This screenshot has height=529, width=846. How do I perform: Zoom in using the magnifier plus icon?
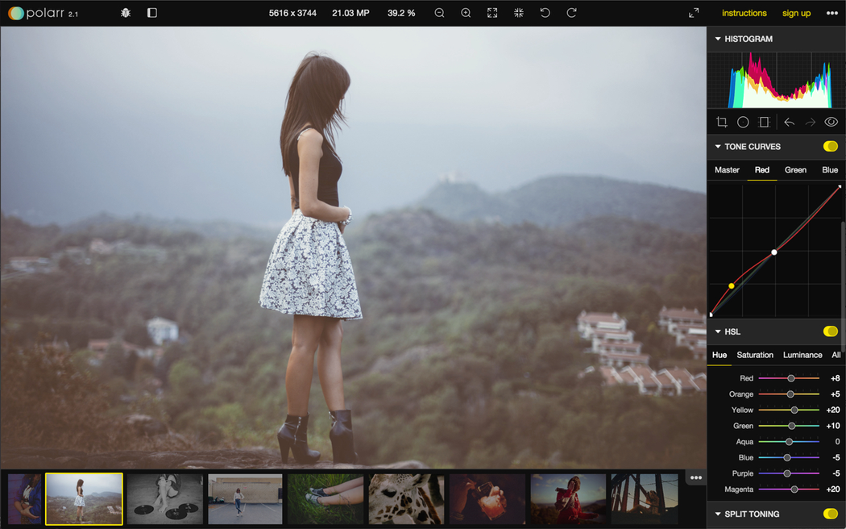[x=466, y=13]
